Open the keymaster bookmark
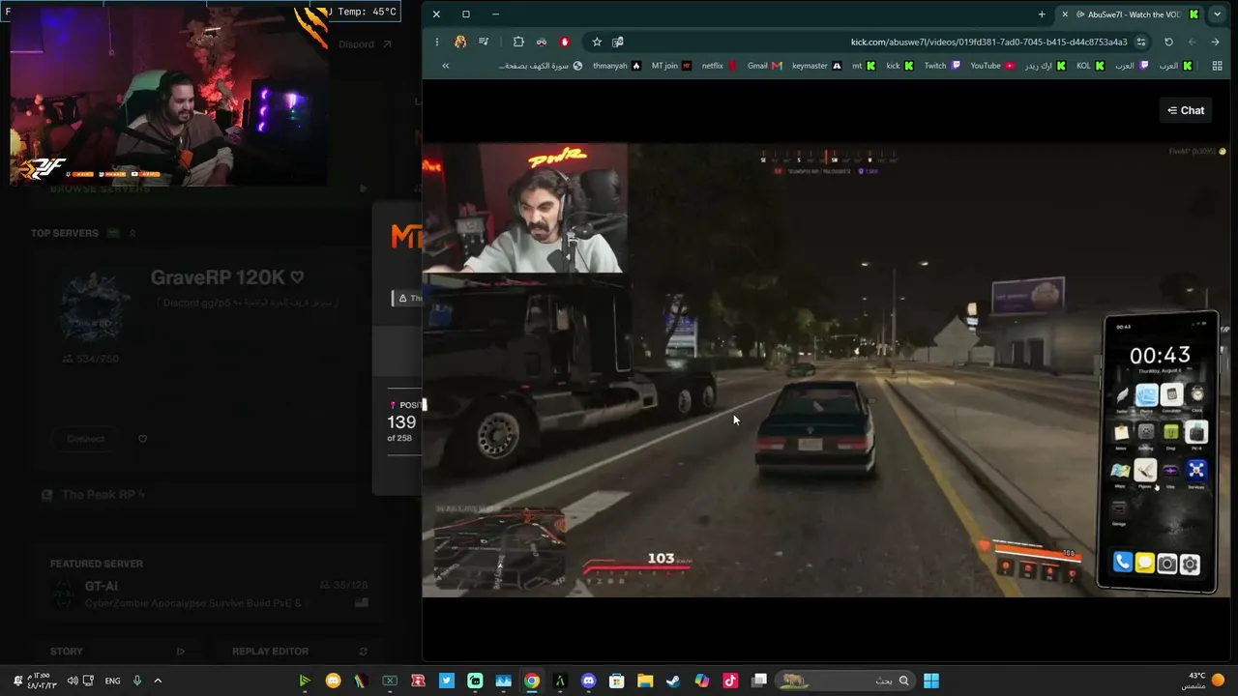The width and height of the screenshot is (1238, 696). tap(816, 66)
